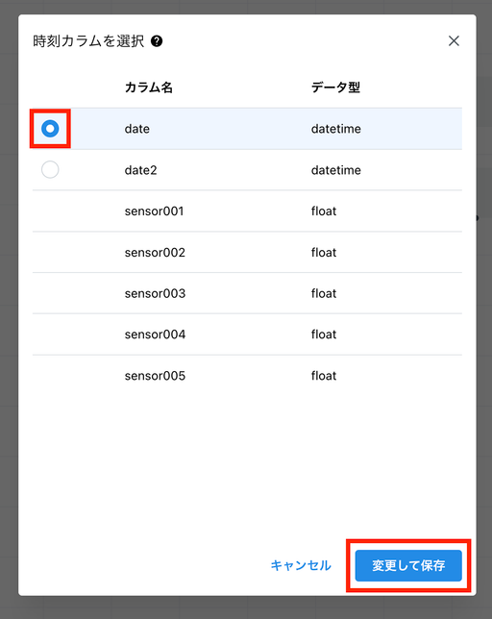This screenshot has width=492, height=619.
Task: Close the time column dialog
Action: click(454, 40)
